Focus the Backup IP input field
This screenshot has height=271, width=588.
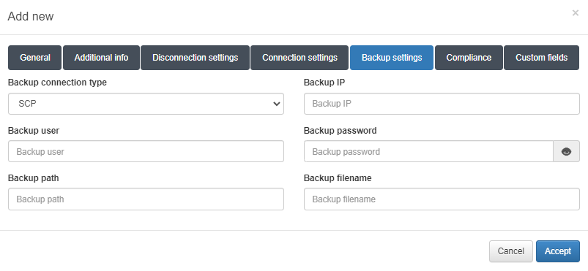[442, 104]
